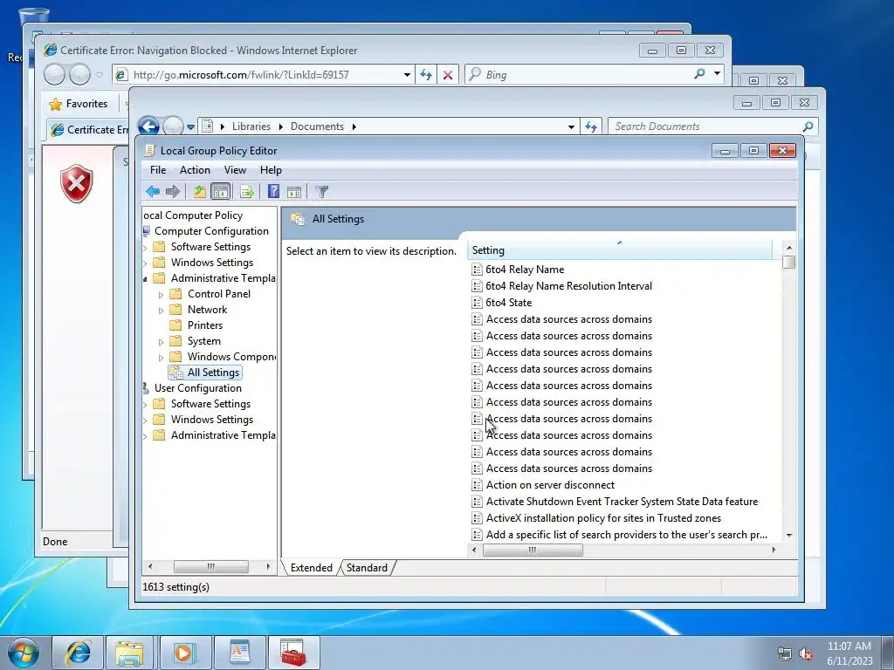
Task: Click the Export List toolbar icon
Action: point(247,191)
